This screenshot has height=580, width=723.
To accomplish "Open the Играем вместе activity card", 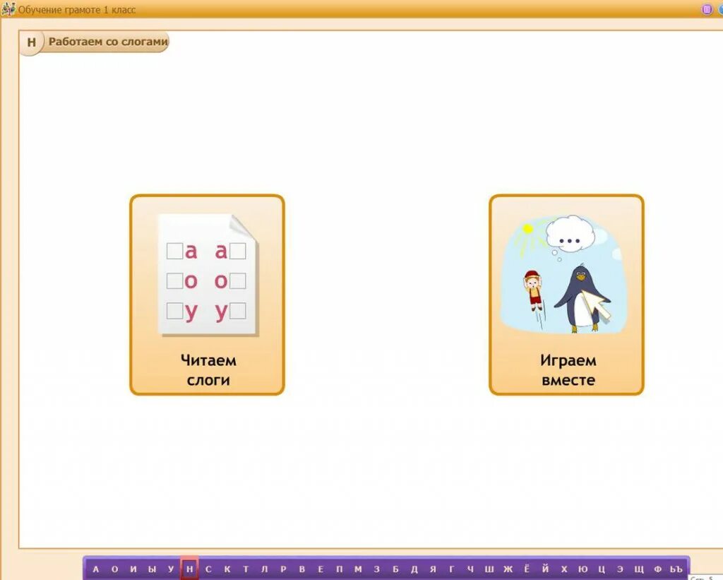I will point(566,295).
